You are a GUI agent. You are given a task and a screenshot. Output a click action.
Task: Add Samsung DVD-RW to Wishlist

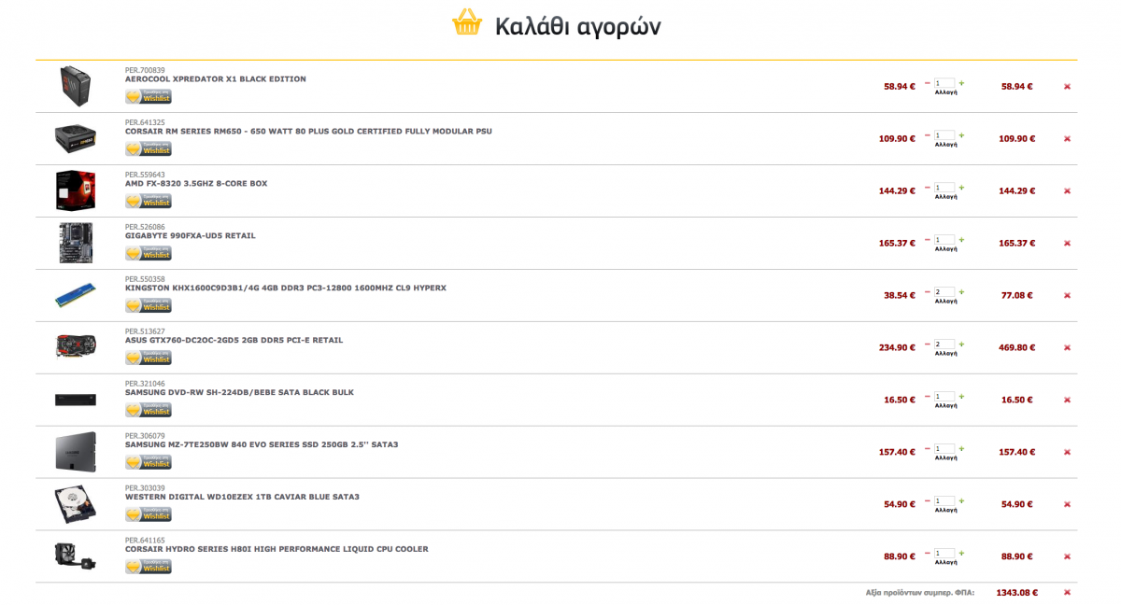[149, 411]
